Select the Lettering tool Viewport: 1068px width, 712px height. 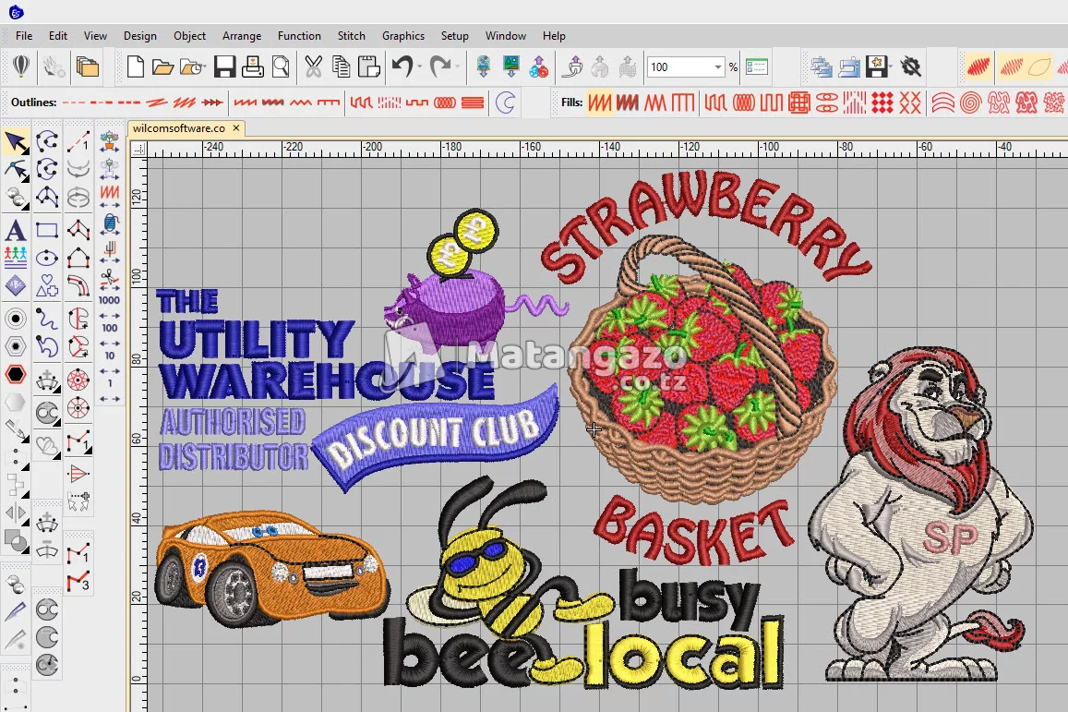click(15, 230)
